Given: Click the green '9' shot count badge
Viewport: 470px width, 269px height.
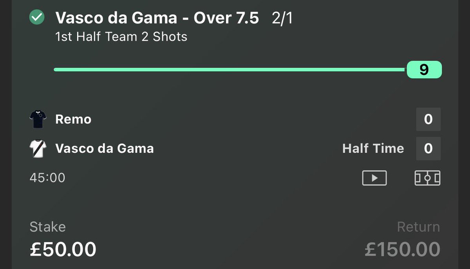Looking at the screenshot, I should (424, 70).
